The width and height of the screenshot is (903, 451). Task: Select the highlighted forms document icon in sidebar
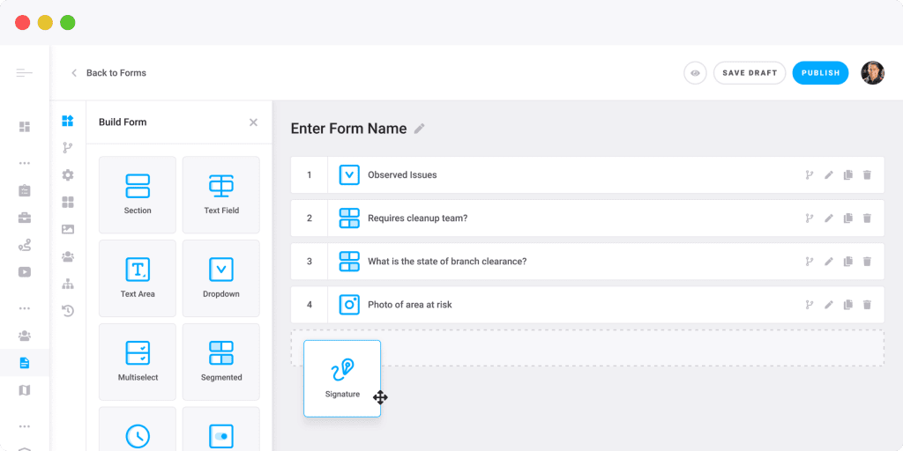[24, 363]
